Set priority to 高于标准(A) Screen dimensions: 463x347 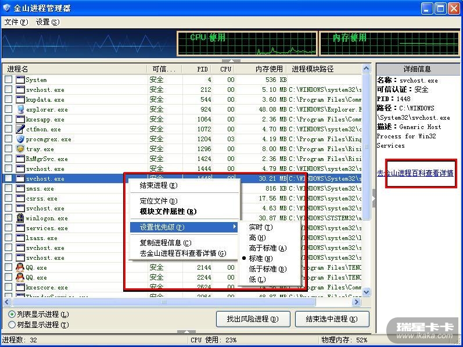click(x=270, y=248)
